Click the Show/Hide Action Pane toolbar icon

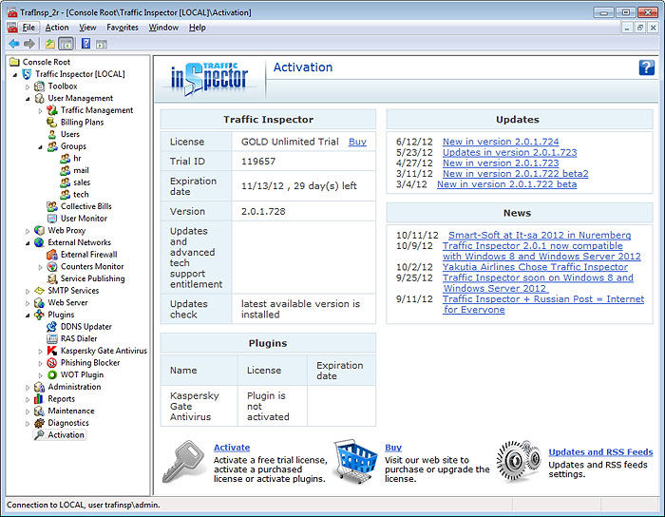(x=102, y=44)
